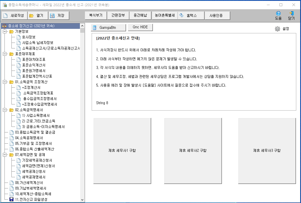Viewport: 301px width, 203px height.
Task: Open the 중간예납 toolbar button
Action: (140, 16)
